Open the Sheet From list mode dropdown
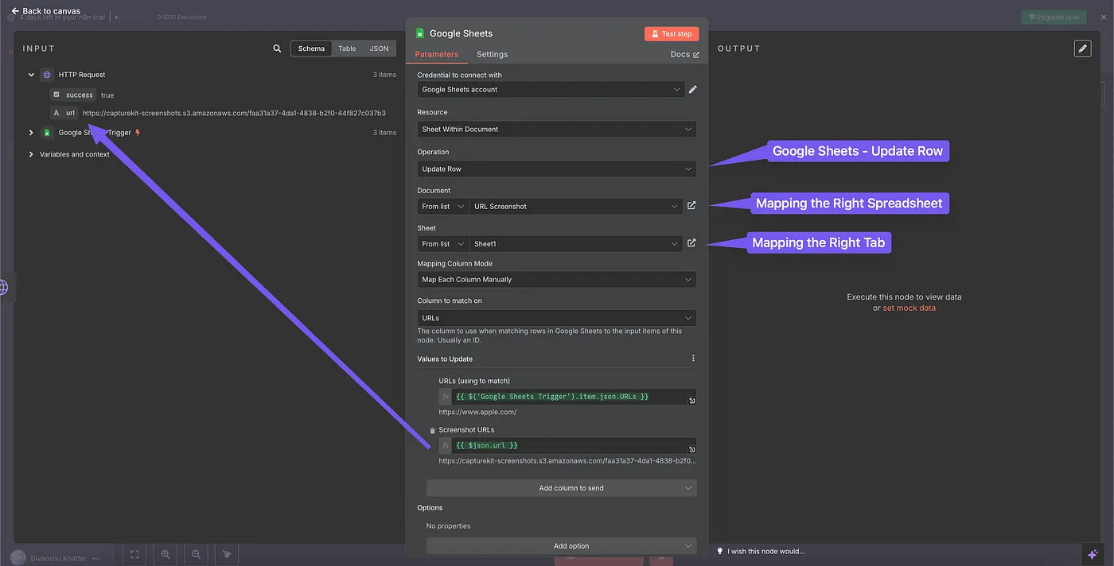The width and height of the screenshot is (1114, 566). pyautogui.click(x=443, y=243)
